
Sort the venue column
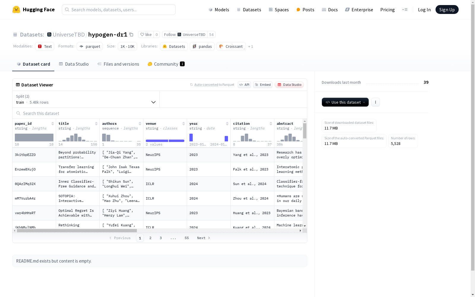pyautogui.click(x=183, y=124)
